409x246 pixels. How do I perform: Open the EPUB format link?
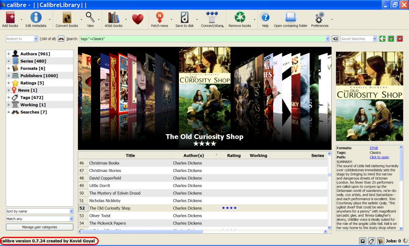(374, 148)
